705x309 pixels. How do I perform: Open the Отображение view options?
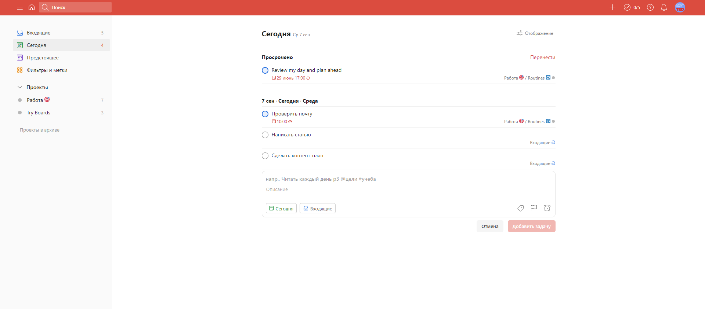coord(535,33)
